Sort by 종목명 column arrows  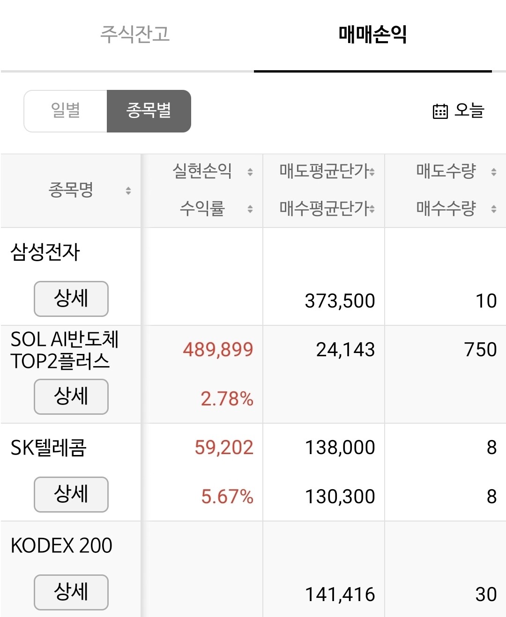pos(128,191)
